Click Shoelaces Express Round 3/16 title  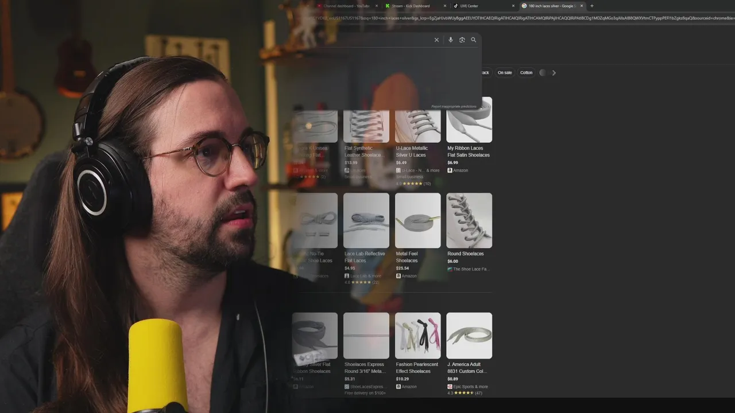(365, 368)
